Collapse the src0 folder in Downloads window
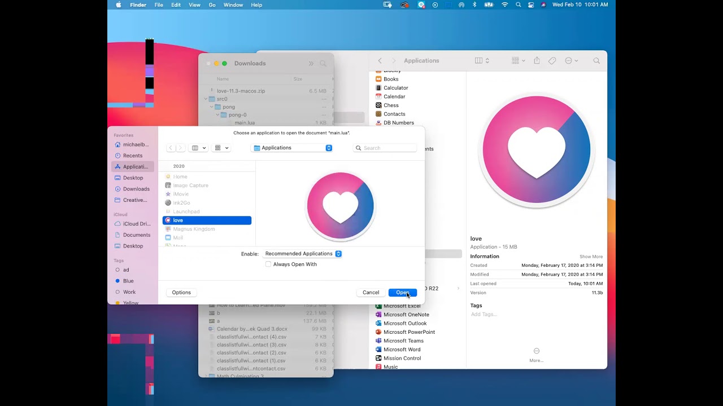The image size is (723, 406). pos(206,99)
